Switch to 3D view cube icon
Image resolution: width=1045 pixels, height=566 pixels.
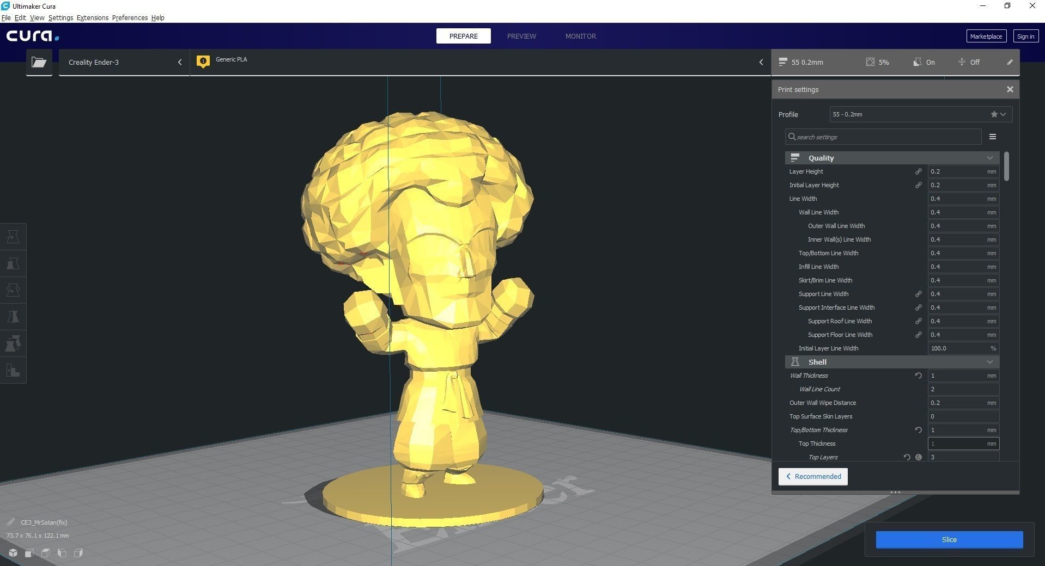click(13, 553)
